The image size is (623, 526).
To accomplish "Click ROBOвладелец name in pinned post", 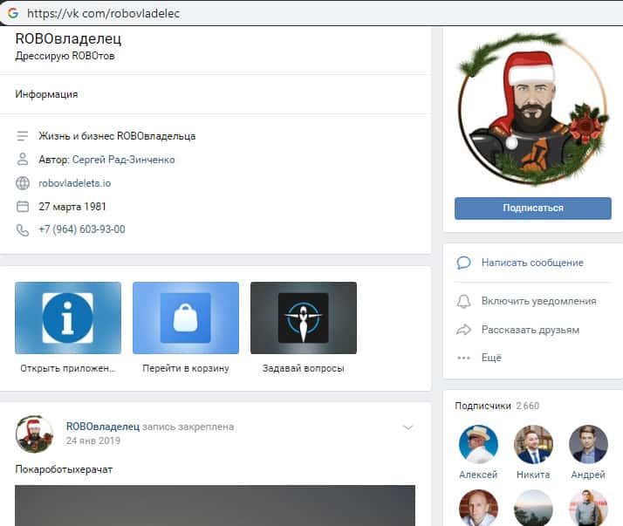I will coord(103,427).
